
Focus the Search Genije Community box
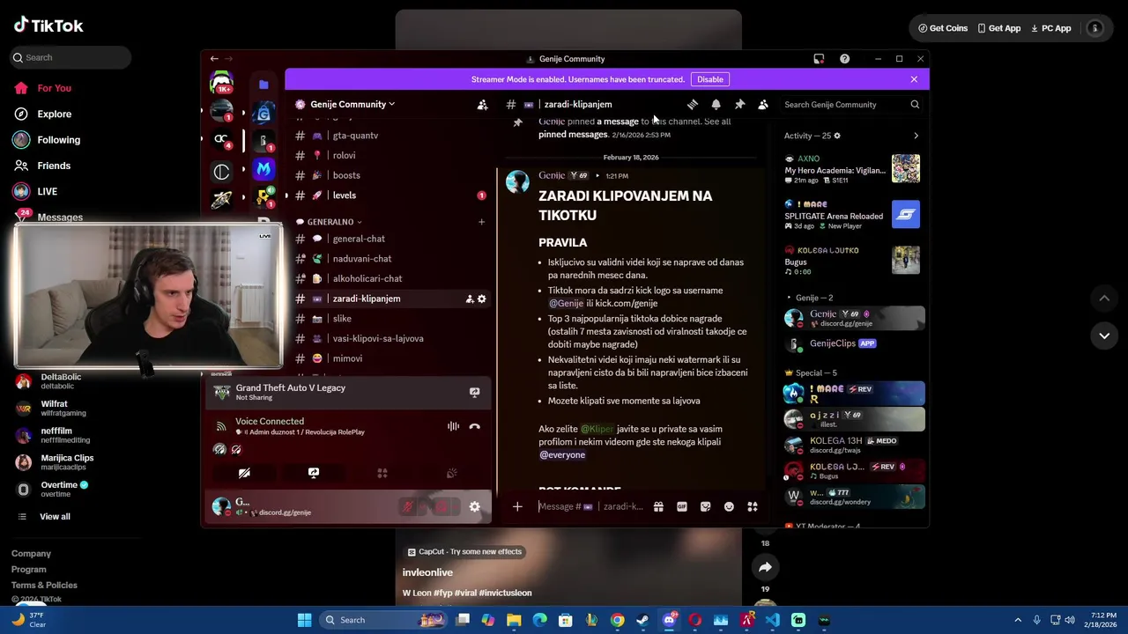coord(851,104)
